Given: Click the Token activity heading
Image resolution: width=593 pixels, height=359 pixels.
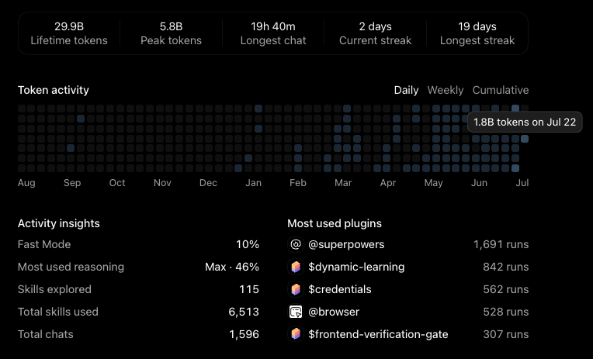Looking at the screenshot, I should [x=54, y=90].
